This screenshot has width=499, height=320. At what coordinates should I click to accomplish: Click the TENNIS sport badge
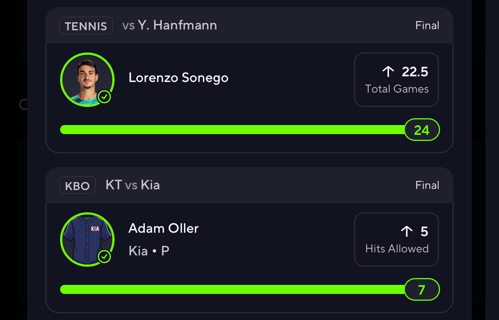(x=86, y=26)
